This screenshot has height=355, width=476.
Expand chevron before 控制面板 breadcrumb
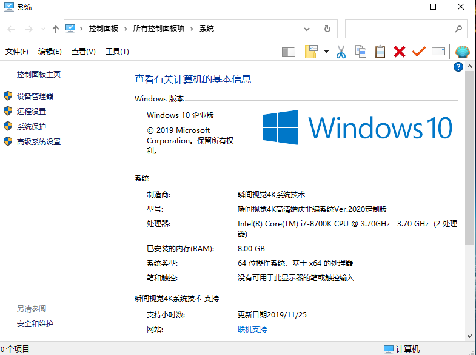pos(81,29)
